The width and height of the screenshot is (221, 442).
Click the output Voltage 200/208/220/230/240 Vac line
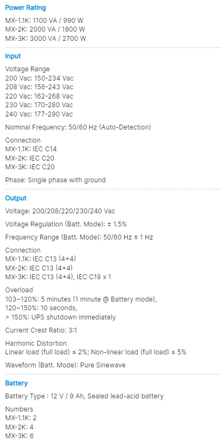coord(60,211)
